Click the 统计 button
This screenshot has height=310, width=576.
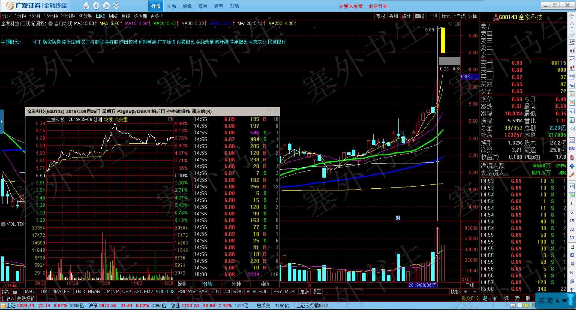406,16
